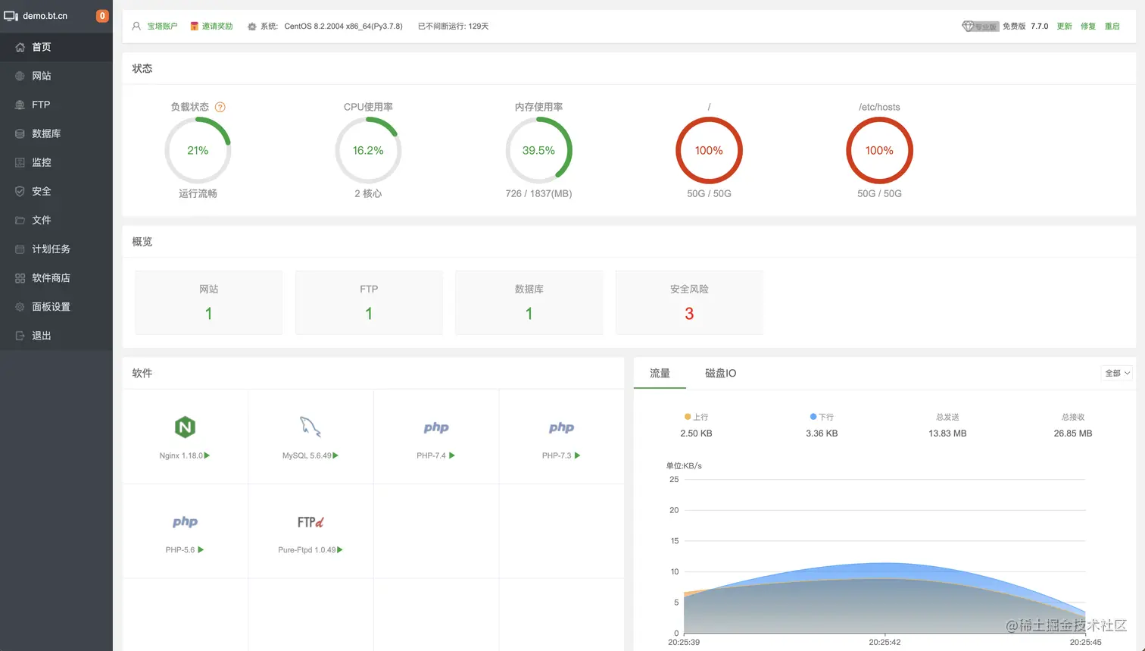Viewport: 1145px width, 651px height.
Task: Click the monitor icon beside demo.bt.cn
Action: tap(11, 16)
